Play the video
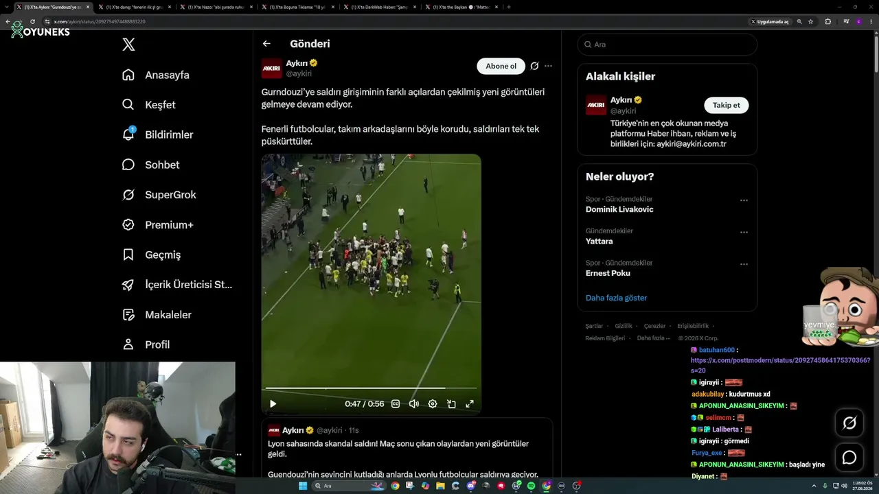 point(273,404)
